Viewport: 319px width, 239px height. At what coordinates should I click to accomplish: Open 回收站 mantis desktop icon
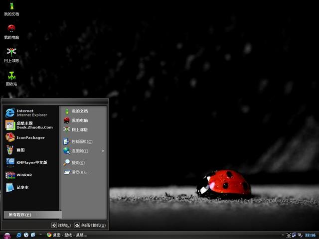click(x=11, y=79)
